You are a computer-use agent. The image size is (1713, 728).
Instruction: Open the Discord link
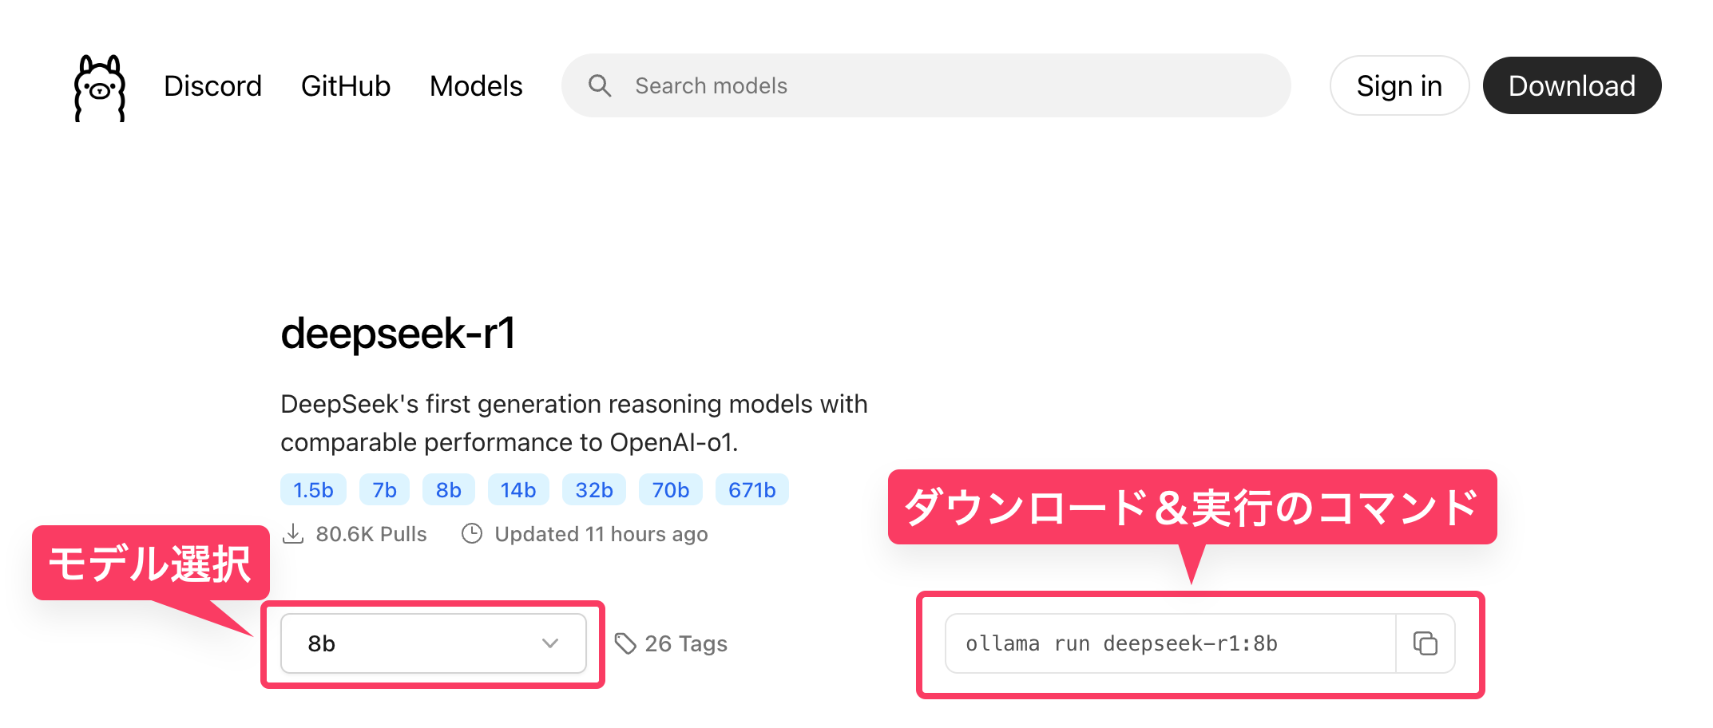coord(212,86)
